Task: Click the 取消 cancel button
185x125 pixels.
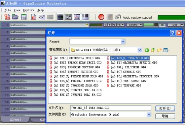Action: click(x=165, y=116)
